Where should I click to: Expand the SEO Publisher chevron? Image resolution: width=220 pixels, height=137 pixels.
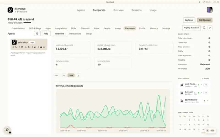click(207, 101)
